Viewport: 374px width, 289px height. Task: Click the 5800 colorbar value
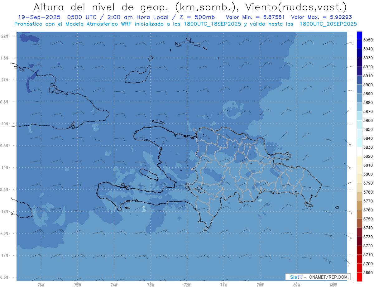pyautogui.click(x=368, y=174)
